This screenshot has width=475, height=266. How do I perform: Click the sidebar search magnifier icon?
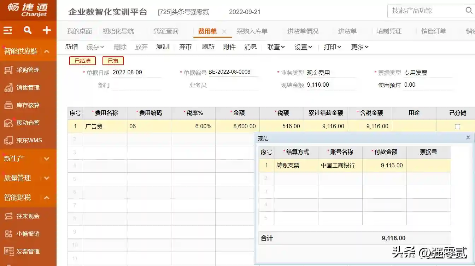point(28,31)
